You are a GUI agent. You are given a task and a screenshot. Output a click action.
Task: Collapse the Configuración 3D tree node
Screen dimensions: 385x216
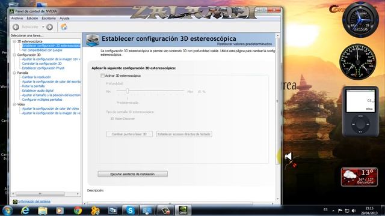click(x=14, y=55)
